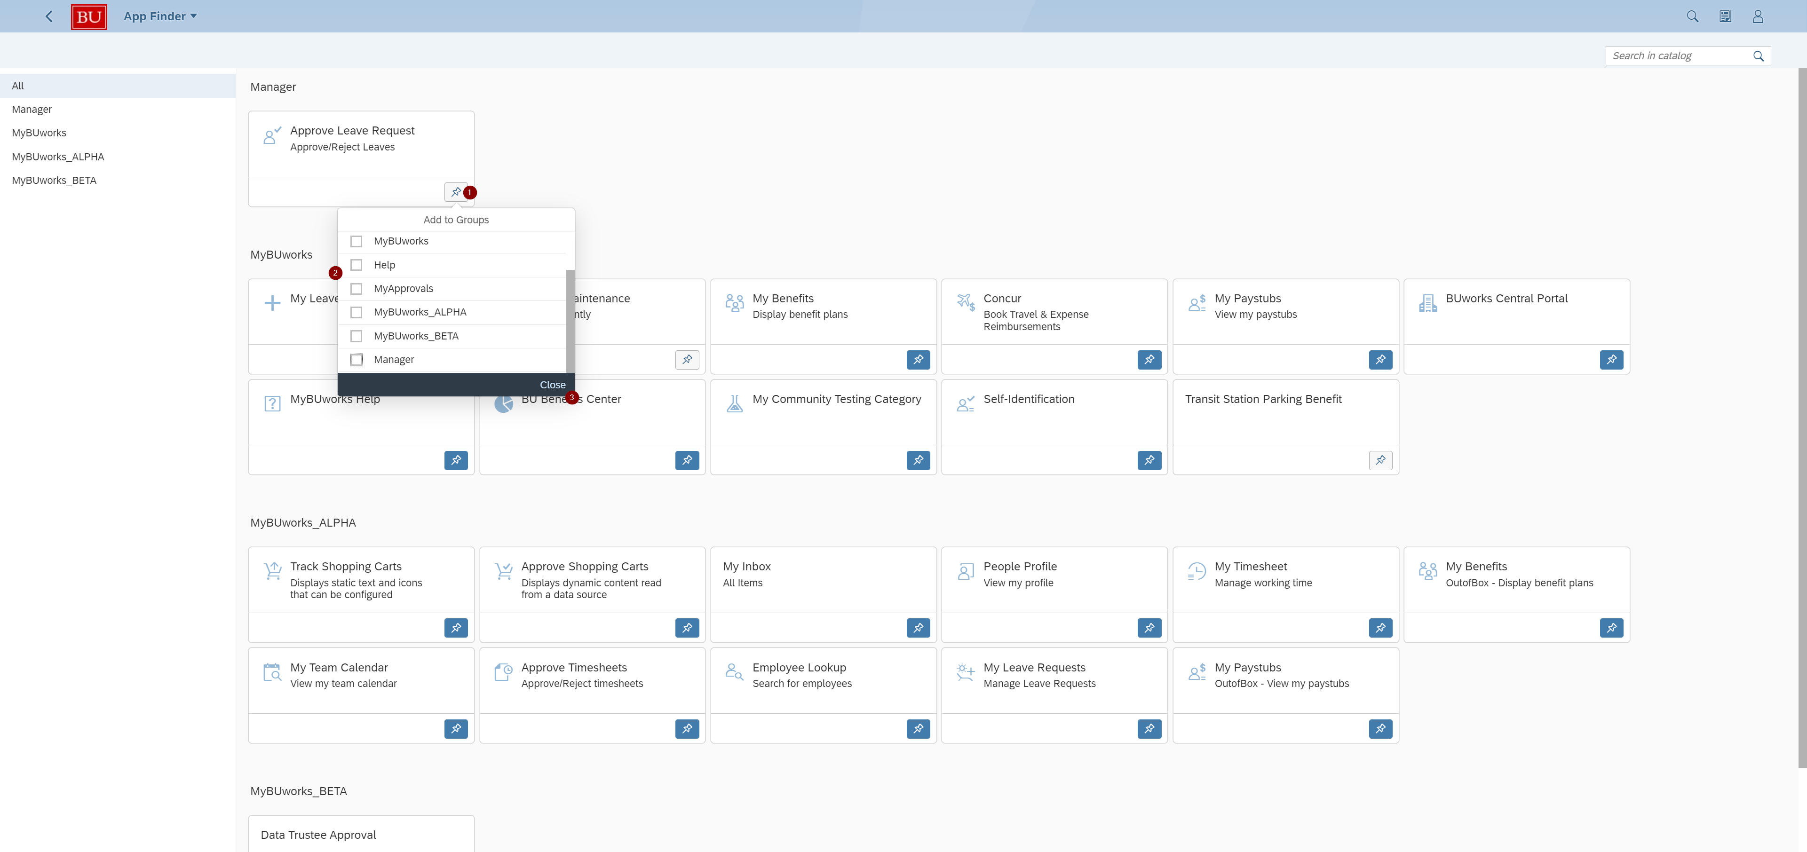Viewport: 1807px width, 852px height.
Task: Pin the BUworks Central Portal tile
Action: tap(1611, 360)
